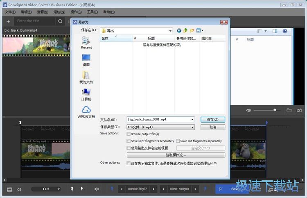Enable Save kept fragments separately
This screenshot has height=198, width=307.
click(129, 141)
